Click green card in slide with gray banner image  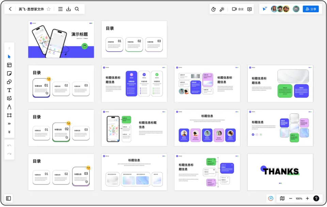[285, 91]
